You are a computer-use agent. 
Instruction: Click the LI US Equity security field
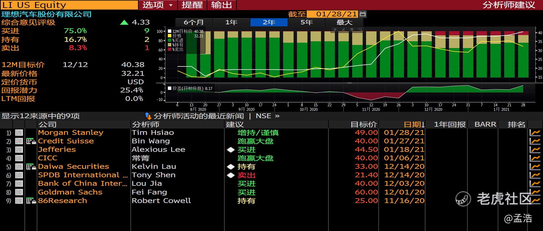coord(69,5)
